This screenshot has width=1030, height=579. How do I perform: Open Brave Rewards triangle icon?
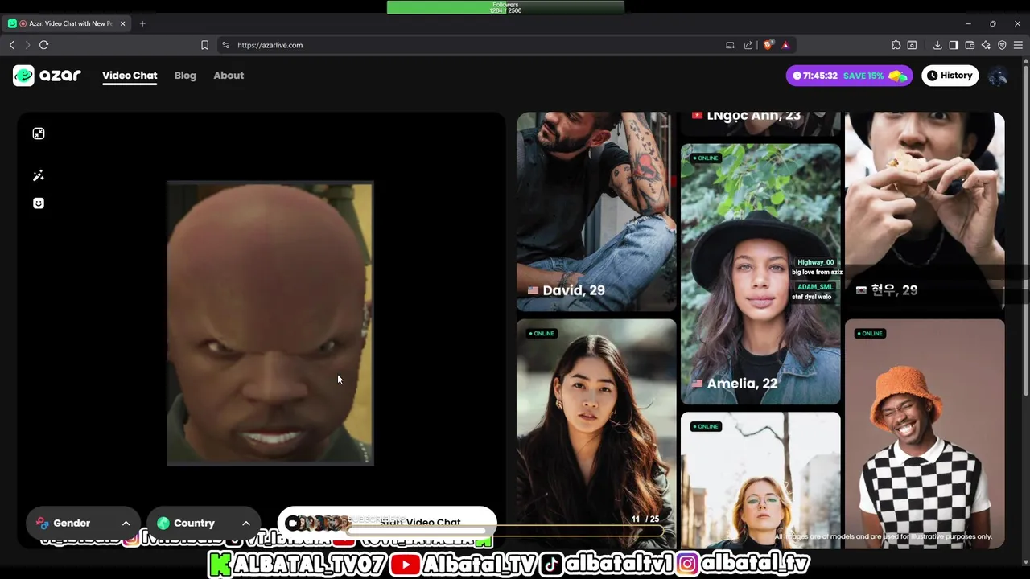point(785,45)
